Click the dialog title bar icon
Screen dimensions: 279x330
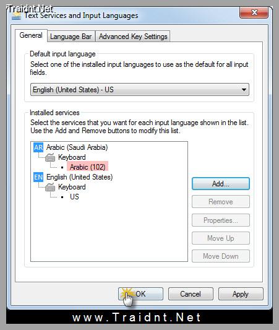tap(17, 15)
